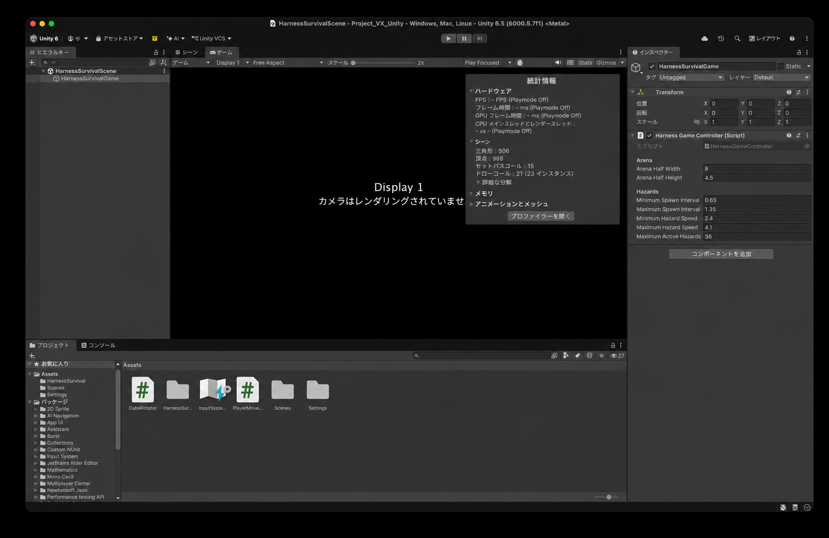Click the add asset plus in Project panel
This screenshot has height=538, width=829.
pos(32,355)
